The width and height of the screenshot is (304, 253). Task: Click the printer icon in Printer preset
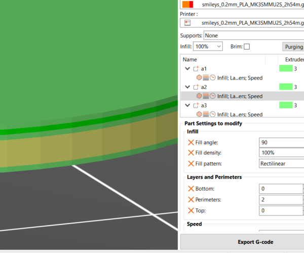tap(187, 23)
